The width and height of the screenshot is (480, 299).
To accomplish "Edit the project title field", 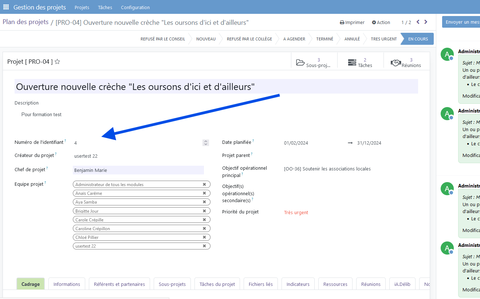I will click(x=216, y=87).
